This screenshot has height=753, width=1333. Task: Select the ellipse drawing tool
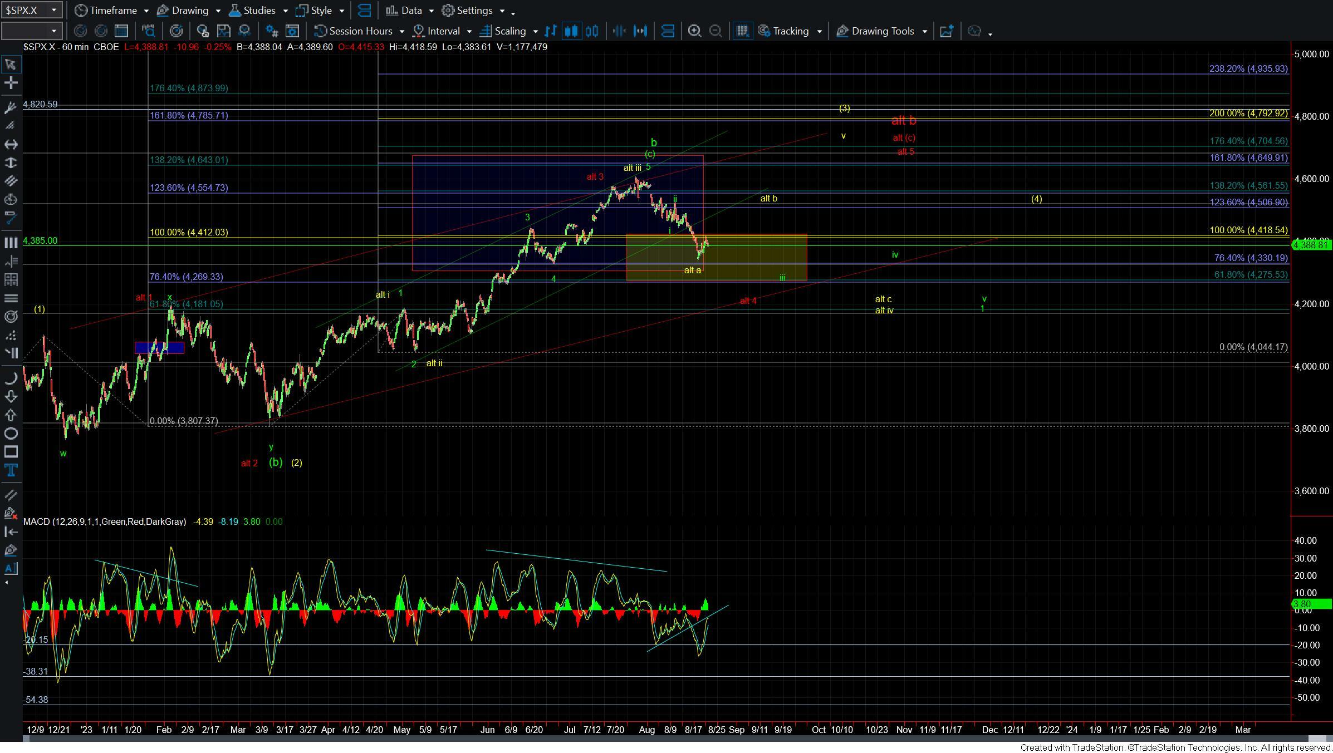click(x=10, y=434)
